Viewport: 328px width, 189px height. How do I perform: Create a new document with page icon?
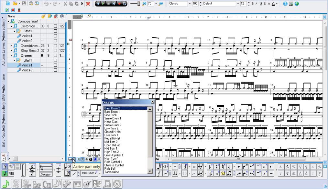[x=8, y=3]
